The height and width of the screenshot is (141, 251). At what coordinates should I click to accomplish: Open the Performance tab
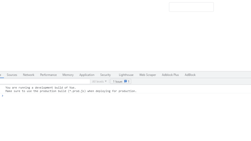point(48,75)
